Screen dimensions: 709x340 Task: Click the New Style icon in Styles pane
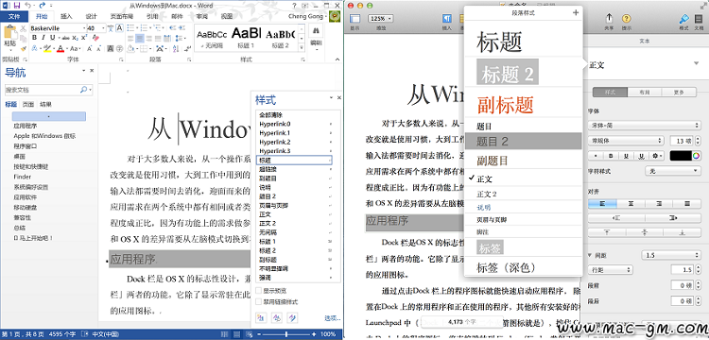261,317
